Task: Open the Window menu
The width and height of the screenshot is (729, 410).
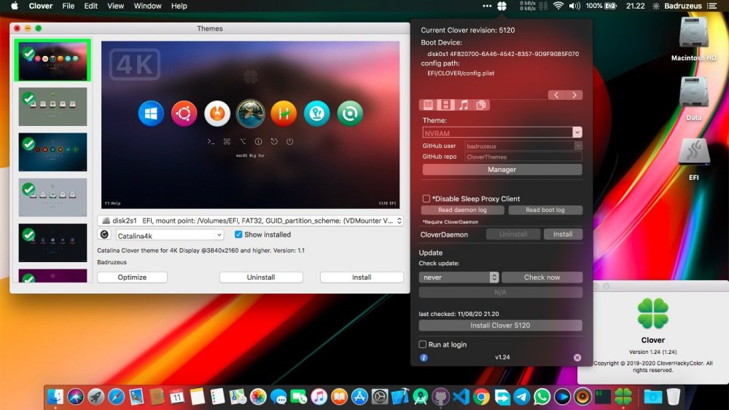Action: [147, 6]
